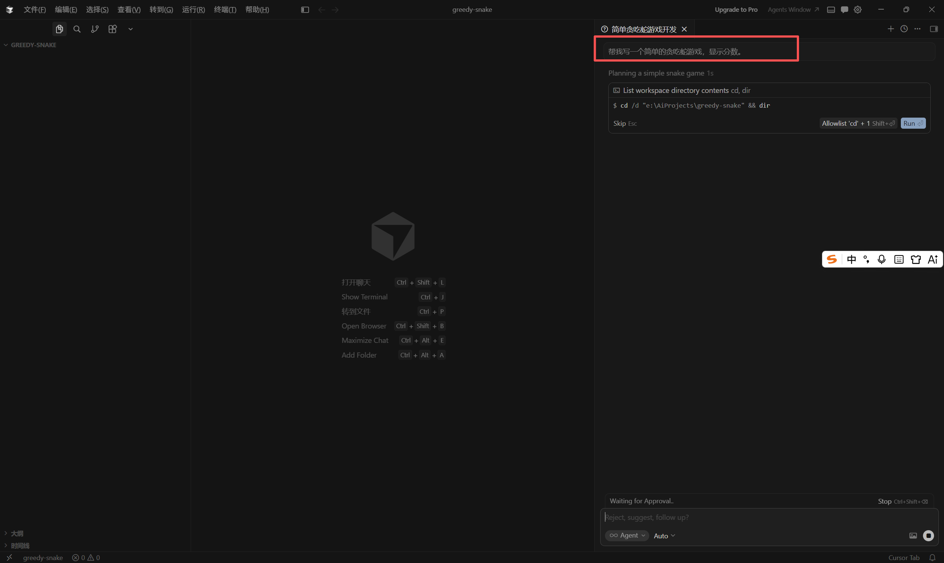Go back with left arrow

click(322, 10)
